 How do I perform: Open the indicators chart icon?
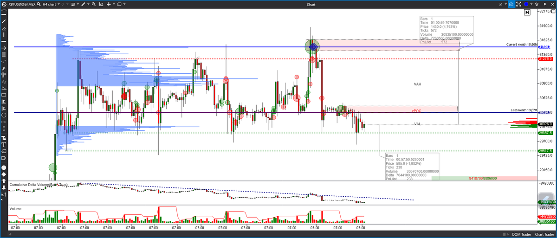tap(101, 4)
